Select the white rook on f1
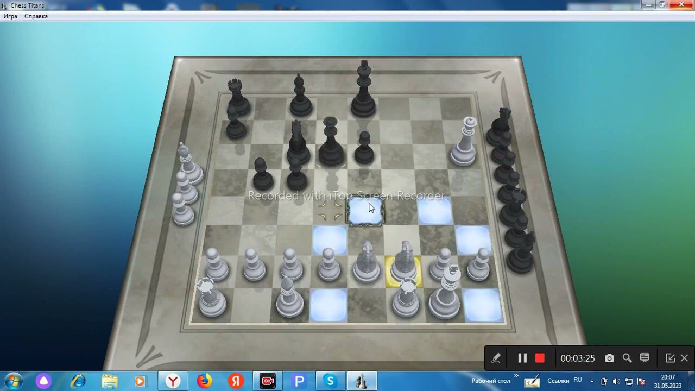 pos(405,297)
